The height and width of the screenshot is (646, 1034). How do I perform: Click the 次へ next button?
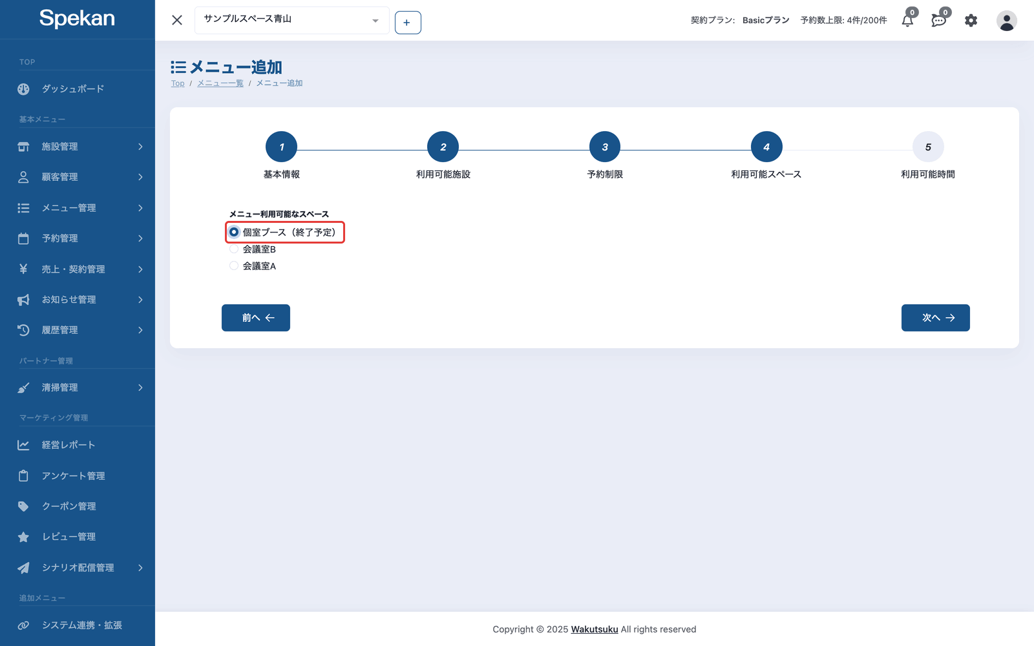point(936,318)
